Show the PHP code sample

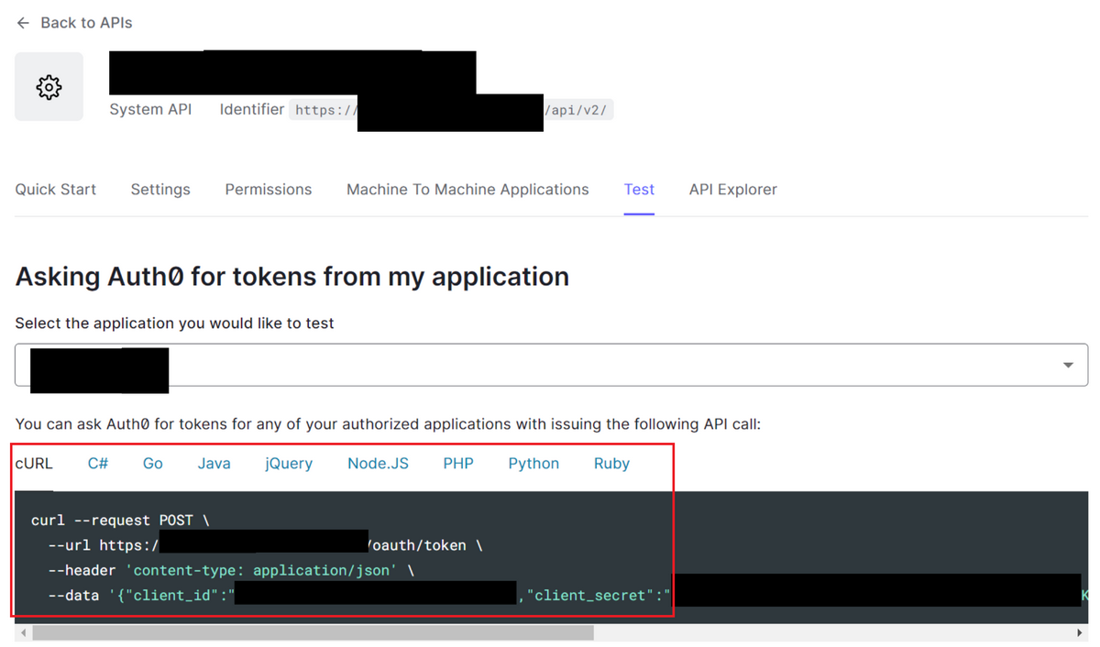[x=458, y=464]
